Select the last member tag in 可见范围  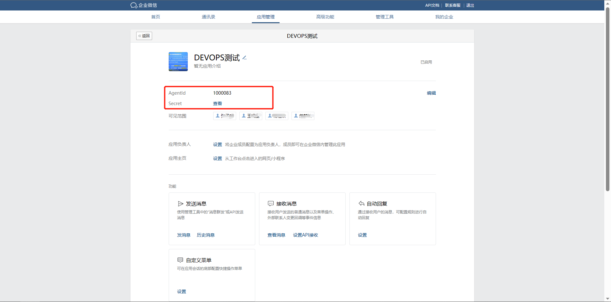303,116
